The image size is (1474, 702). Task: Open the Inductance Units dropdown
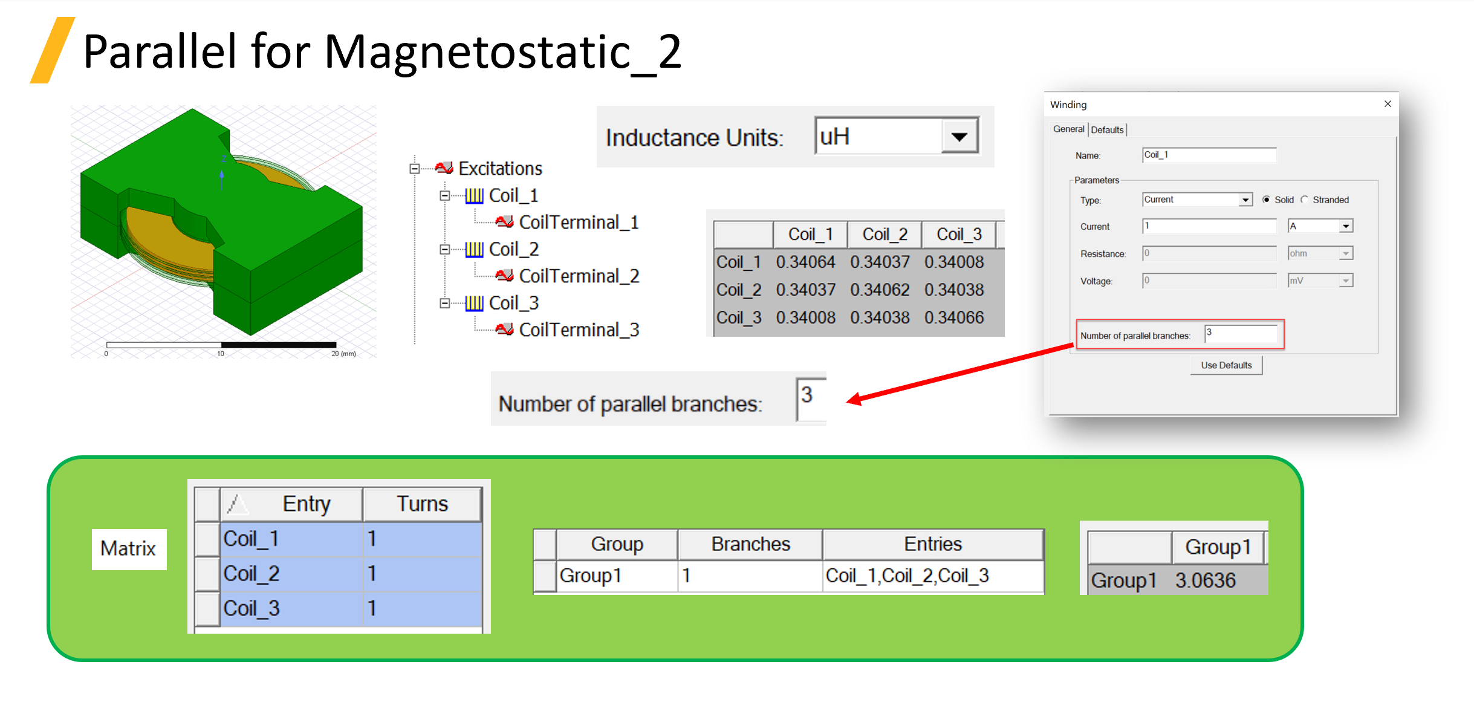959,137
